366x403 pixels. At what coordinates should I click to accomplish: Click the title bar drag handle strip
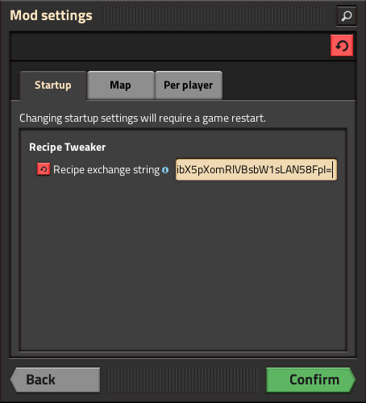pos(214,16)
